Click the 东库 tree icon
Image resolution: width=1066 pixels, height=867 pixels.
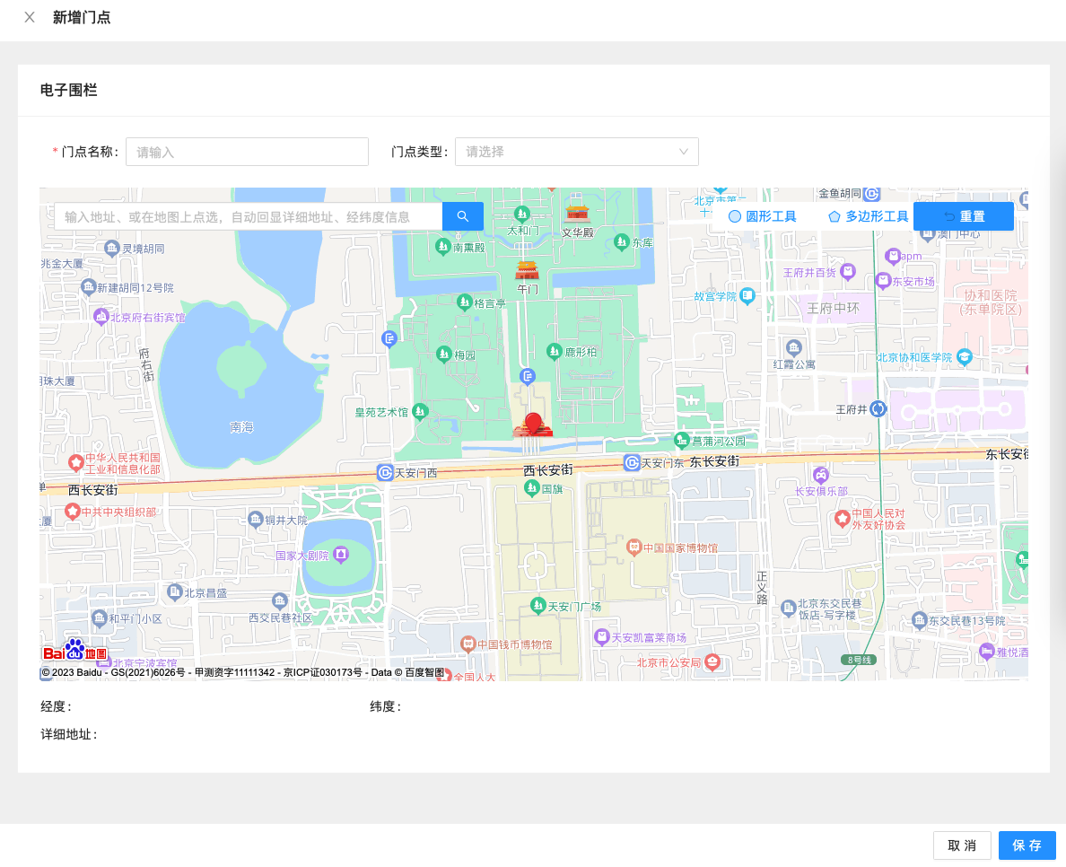pos(621,241)
